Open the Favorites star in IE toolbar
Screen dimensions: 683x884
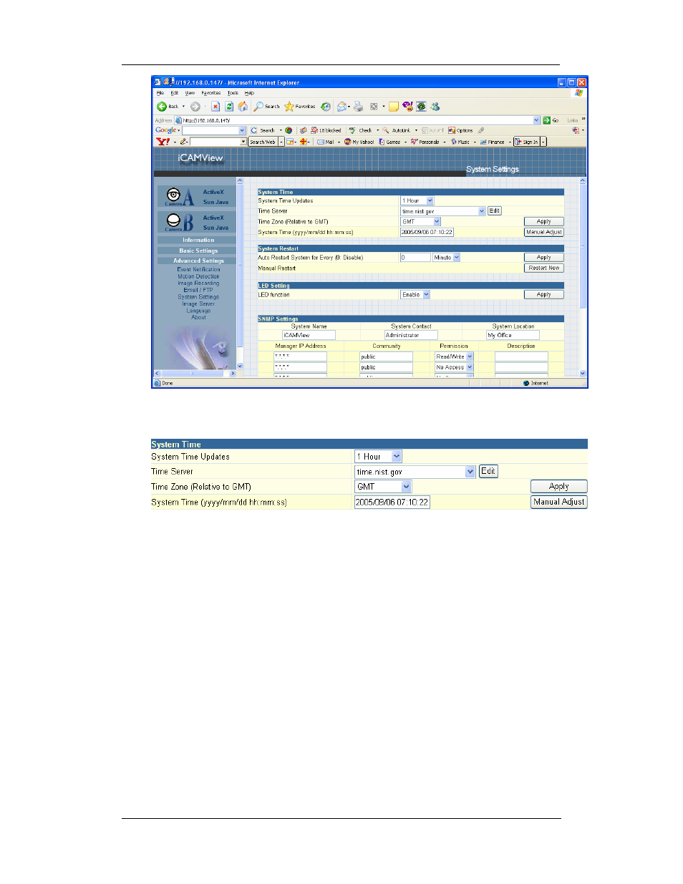pyautogui.click(x=289, y=107)
